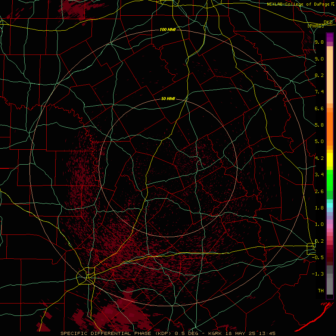Click the -1.3 value on the color scale
Screen dimensions: 336x336
point(318,274)
